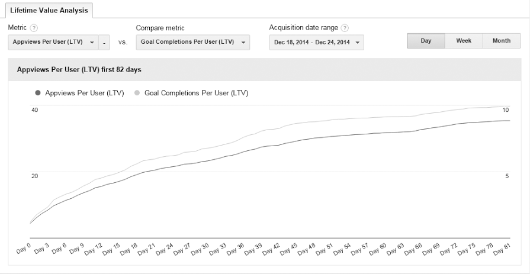Remove metric using the minus button
530x274 pixels.
104,43
